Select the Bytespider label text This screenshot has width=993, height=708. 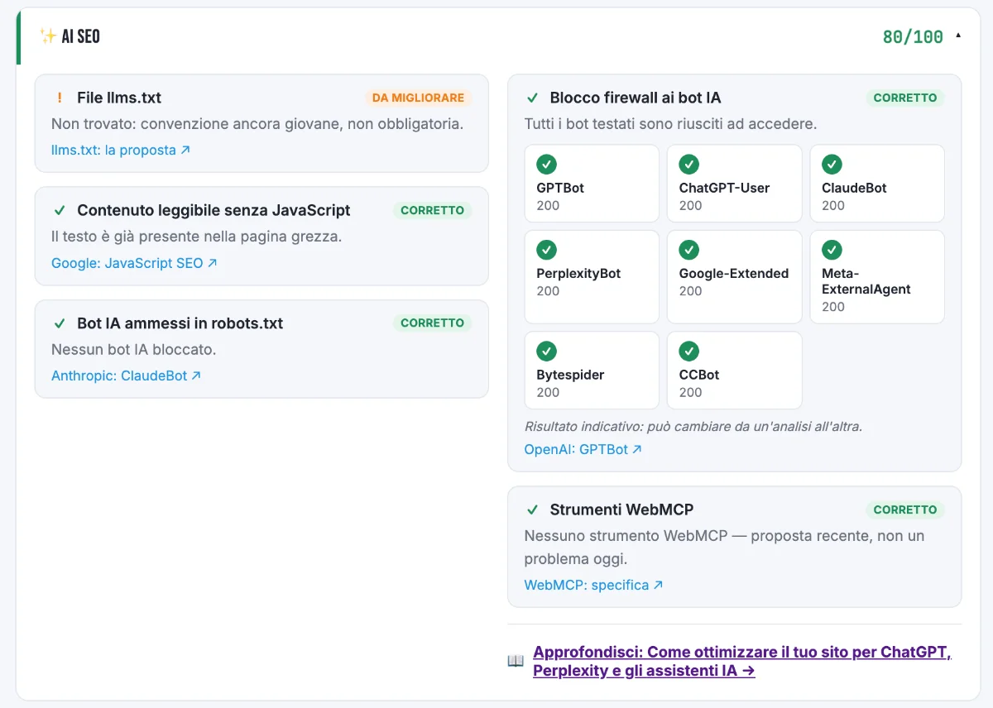click(570, 375)
